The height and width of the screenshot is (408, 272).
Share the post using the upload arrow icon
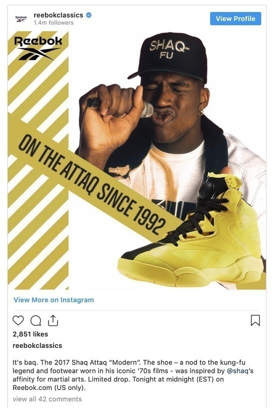pos(53,320)
